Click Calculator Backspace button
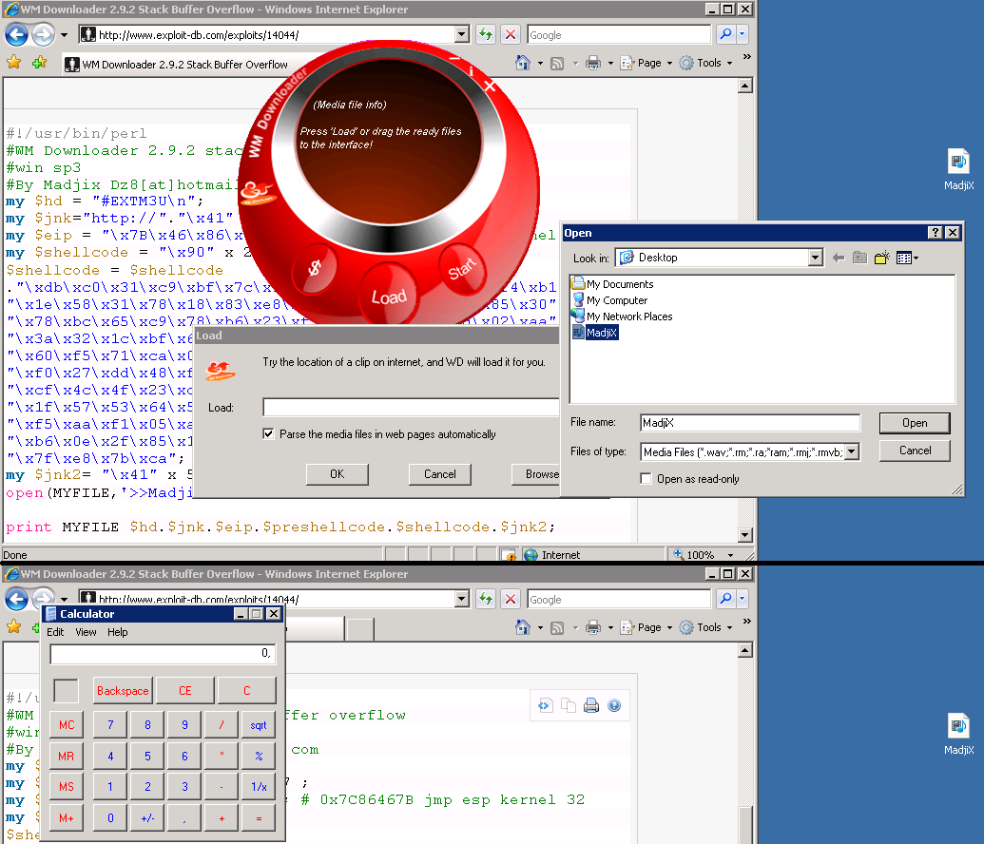The image size is (984, 844). click(123, 691)
